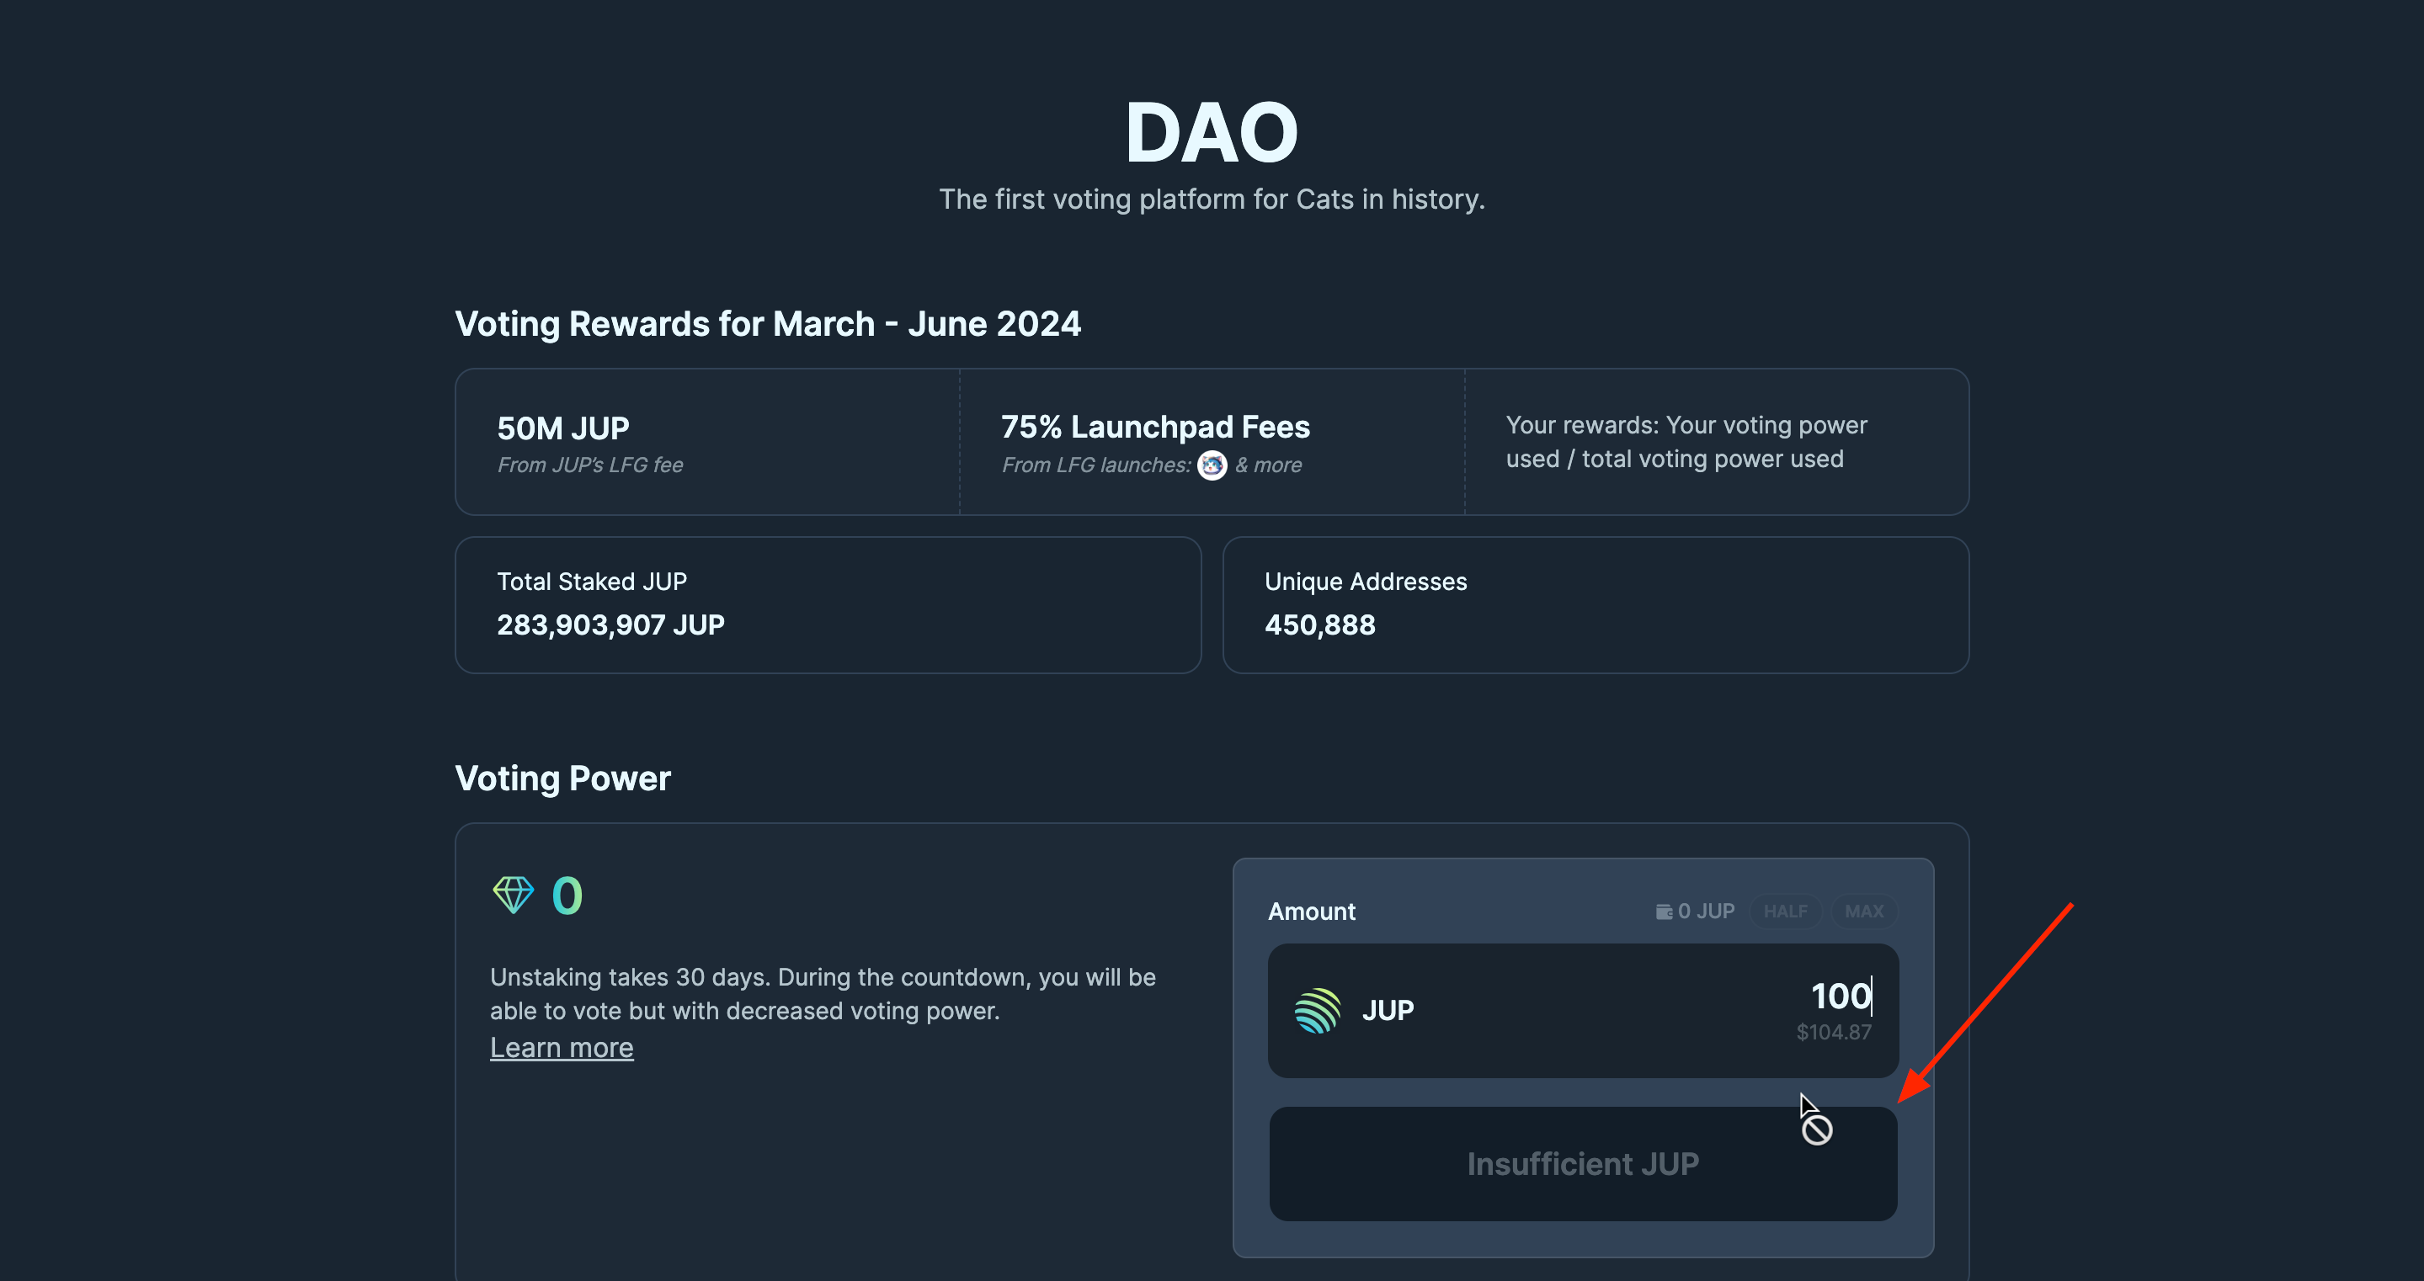Click the 0 JUP wallet balance text
Viewport: 2424px width, 1281px height.
coord(1706,912)
